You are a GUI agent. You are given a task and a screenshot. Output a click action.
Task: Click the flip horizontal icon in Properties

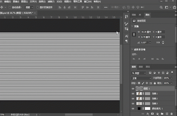click(158, 42)
